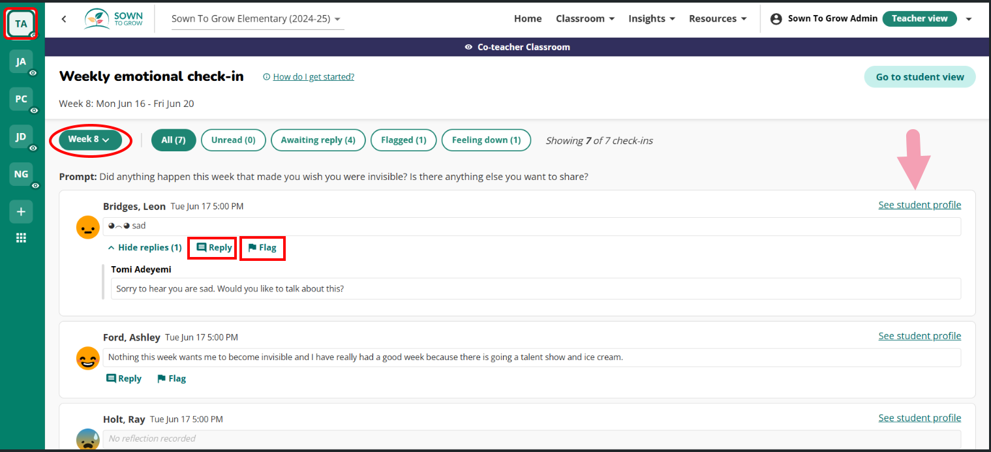Click the name Bridges, Leon

click(x=134, y=206)
